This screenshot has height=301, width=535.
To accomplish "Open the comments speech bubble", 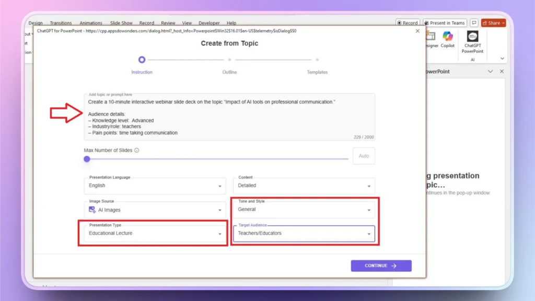I will (473, 22).
